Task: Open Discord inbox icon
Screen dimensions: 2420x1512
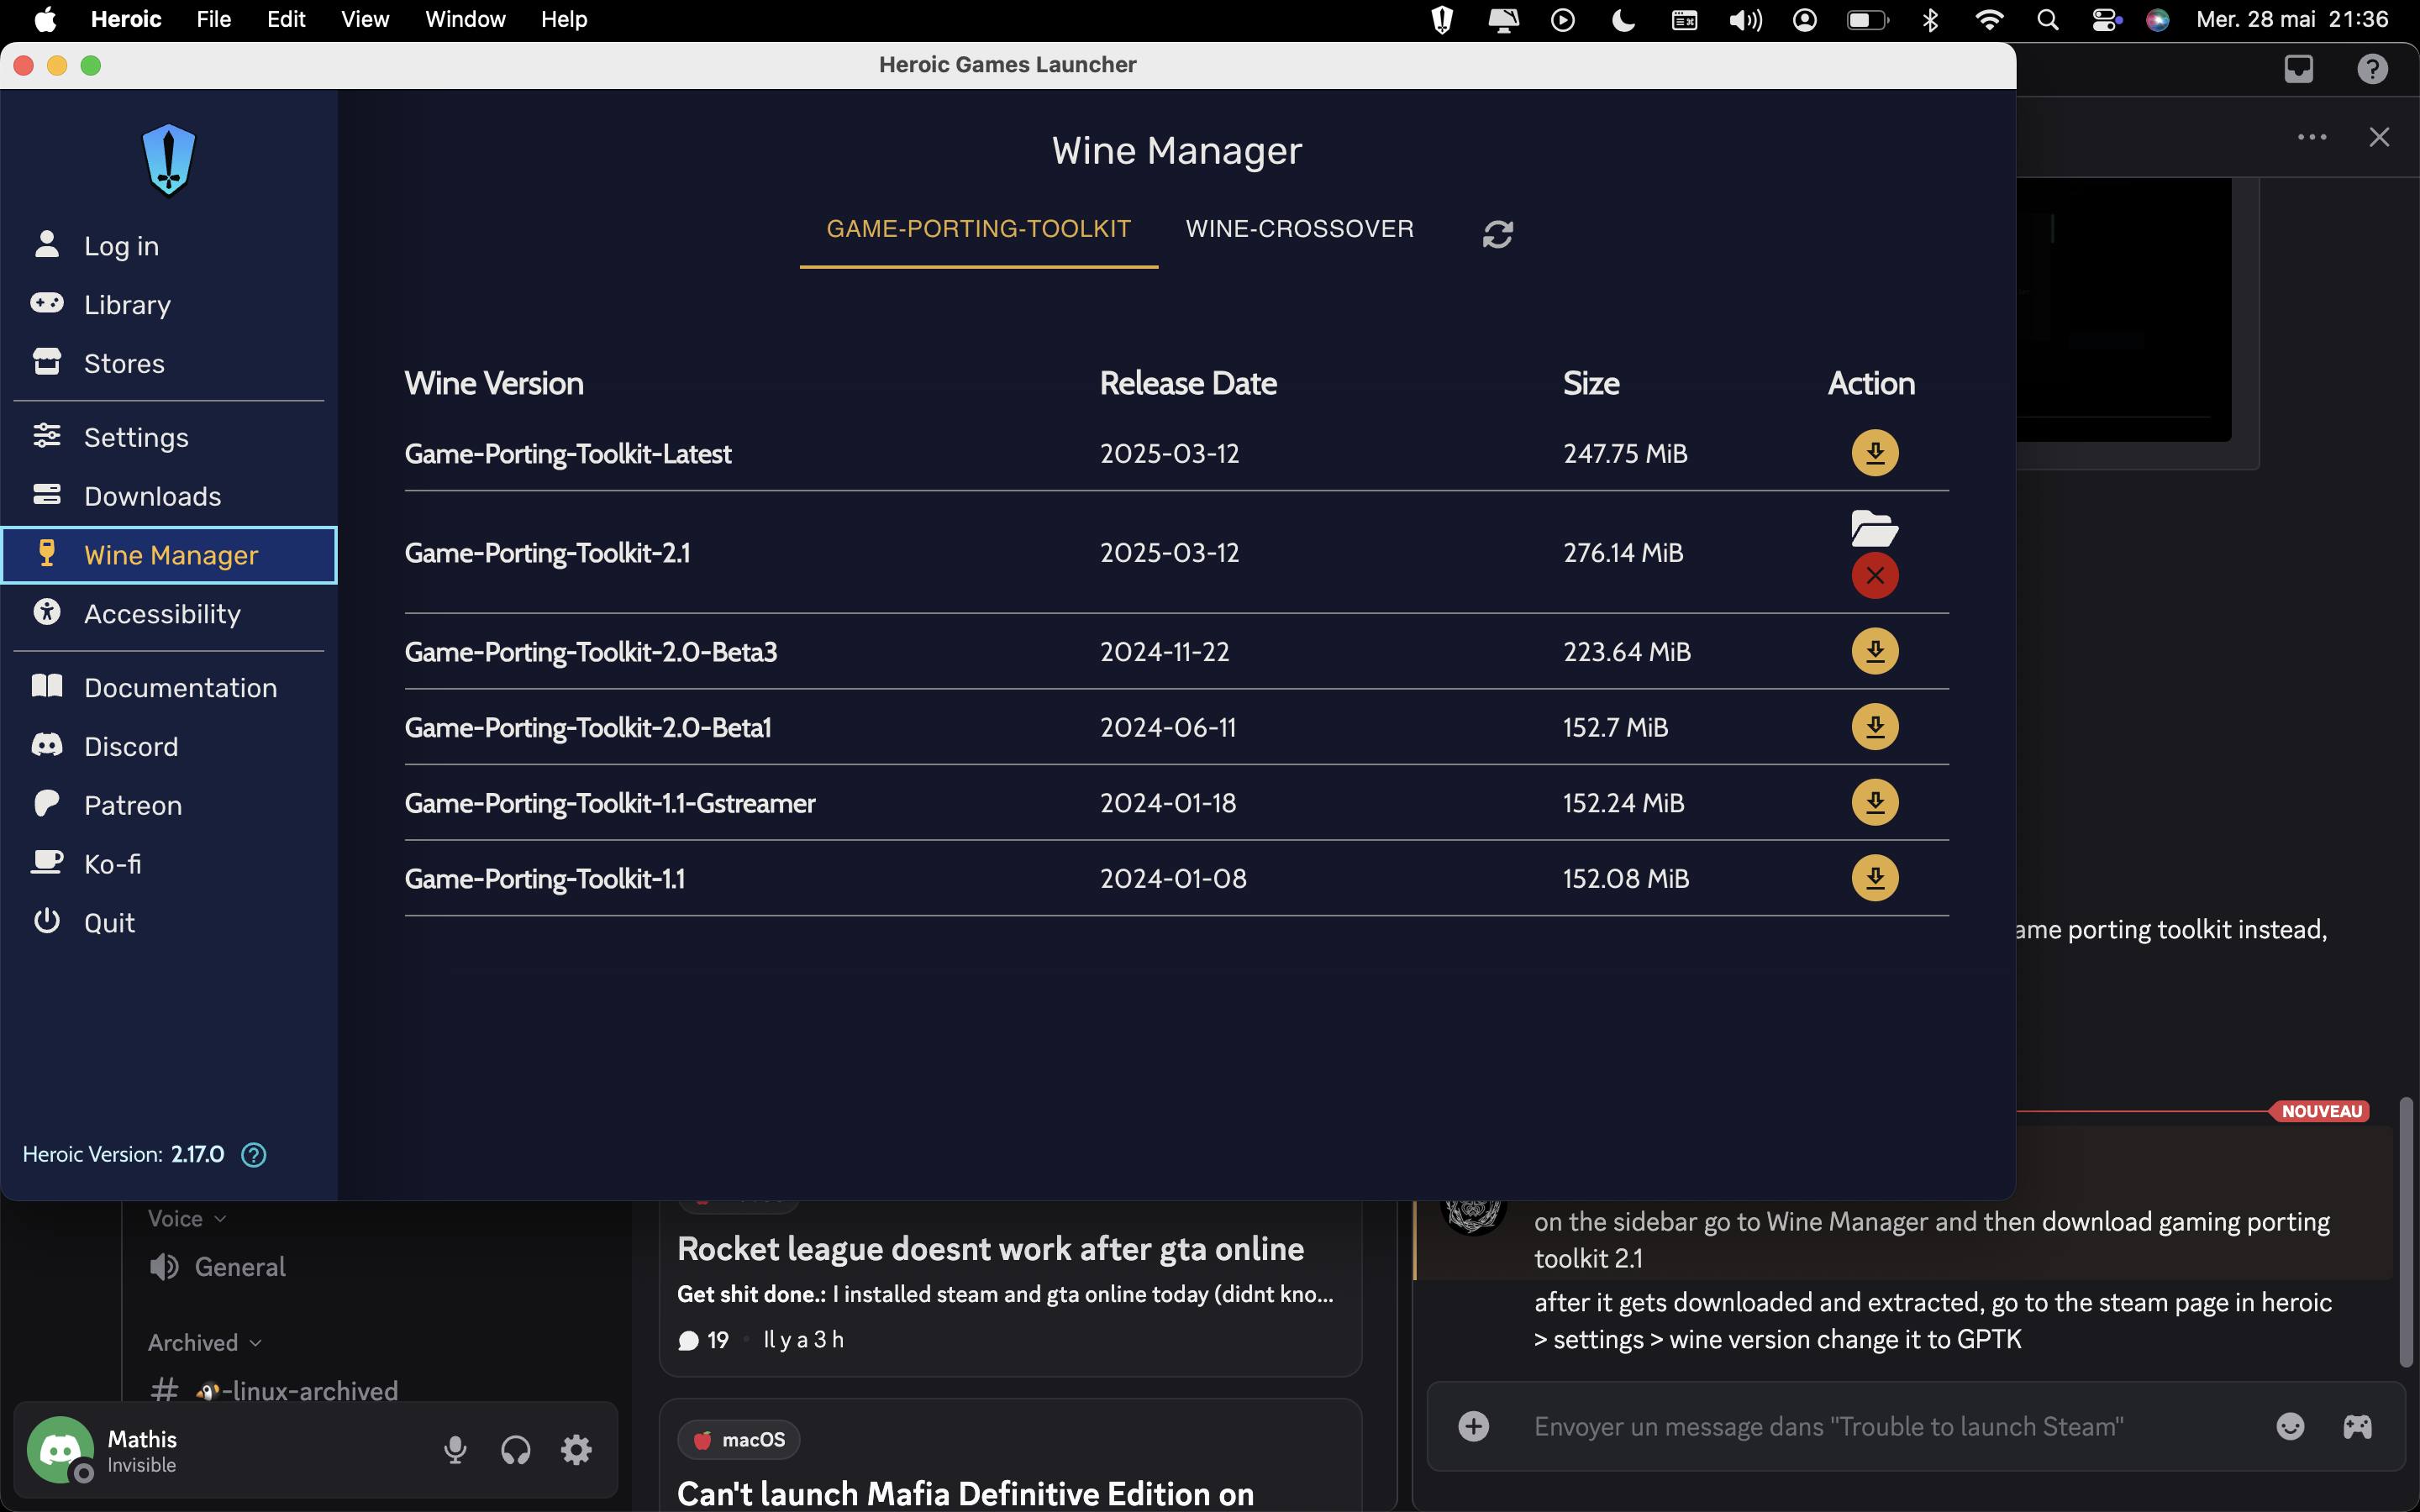Action: (x=2298, y=68)
